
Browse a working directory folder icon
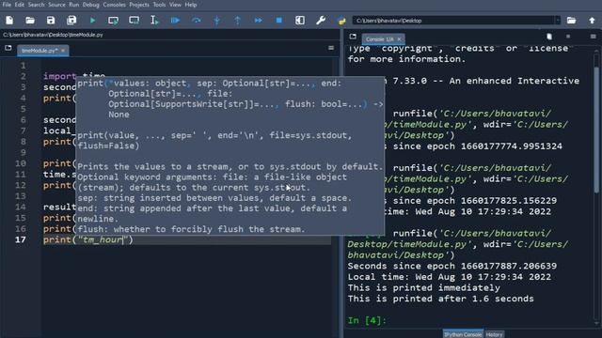pyautogui.click(x=571, y=21)
